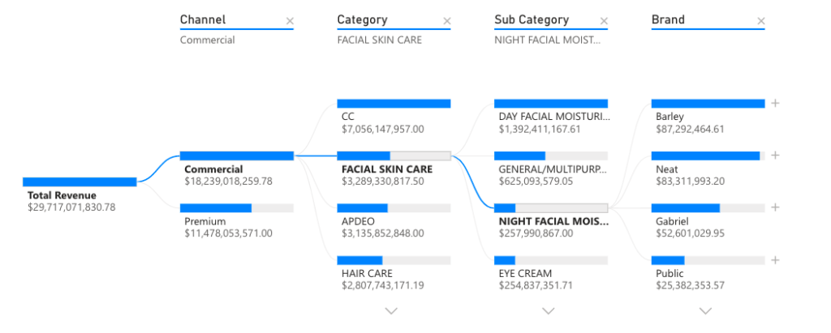The image size is (831, 333).
Task: Expand the Barley node with the plus icon
Action: coord(775,103)
